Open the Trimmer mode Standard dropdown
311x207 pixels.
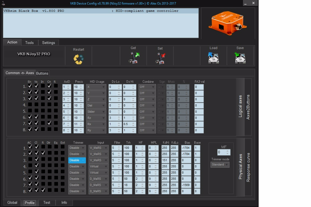click(220, 165)
